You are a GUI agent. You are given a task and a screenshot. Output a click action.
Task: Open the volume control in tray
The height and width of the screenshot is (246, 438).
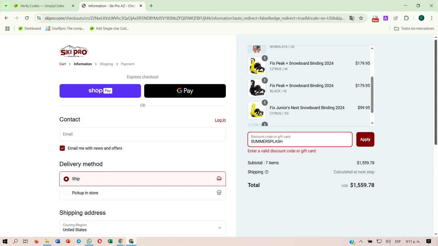[388, 241]
